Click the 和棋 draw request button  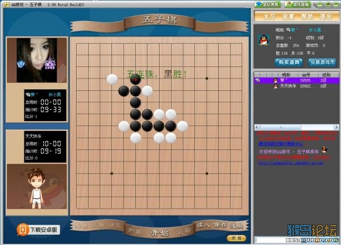135,230
